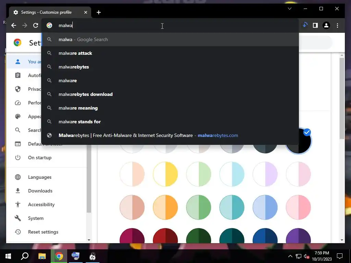Select 'malwa - Google Search' suggestion

click(x=170, y=40)
